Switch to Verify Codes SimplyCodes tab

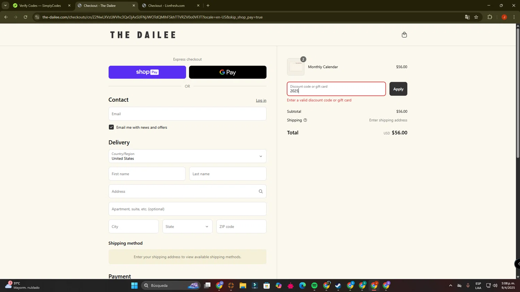pyautogui.click(x=39, y=6)
